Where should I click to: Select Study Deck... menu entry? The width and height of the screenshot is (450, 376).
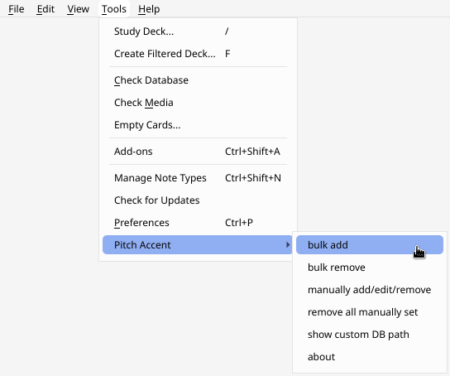pos(198,31)
